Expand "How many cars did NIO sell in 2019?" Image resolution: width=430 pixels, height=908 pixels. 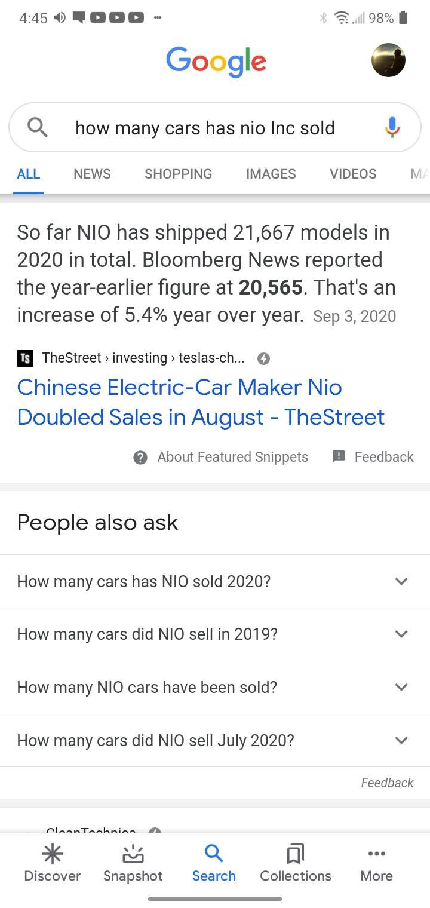[401, 634]
